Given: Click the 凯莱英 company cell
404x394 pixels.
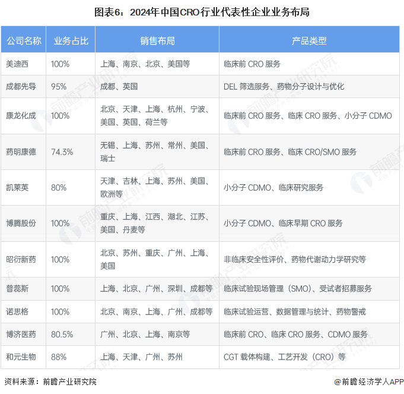Looking at the screenshot, I should click(x=17, y=187).
